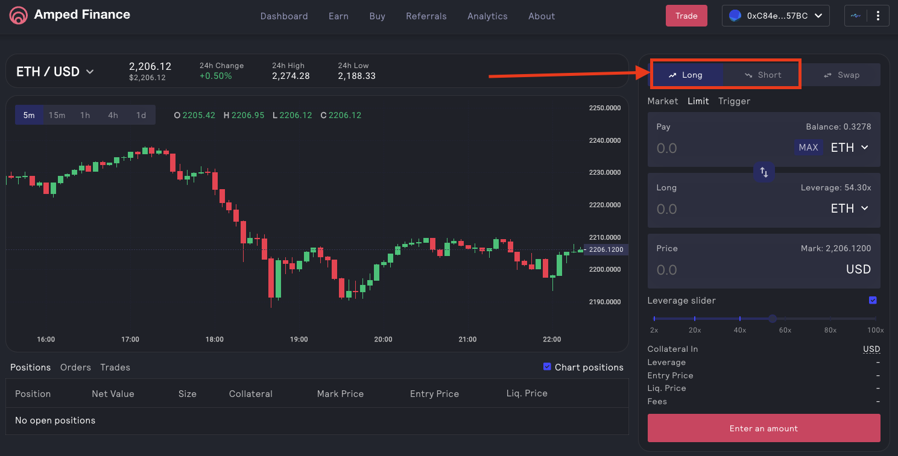
Task: Select the Long tab
Action: click(687, 75)
